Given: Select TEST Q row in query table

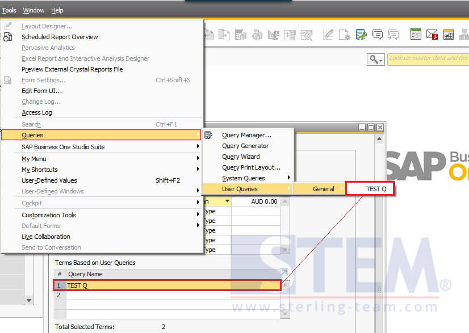Looking at the screenshot, I should 167,285.
